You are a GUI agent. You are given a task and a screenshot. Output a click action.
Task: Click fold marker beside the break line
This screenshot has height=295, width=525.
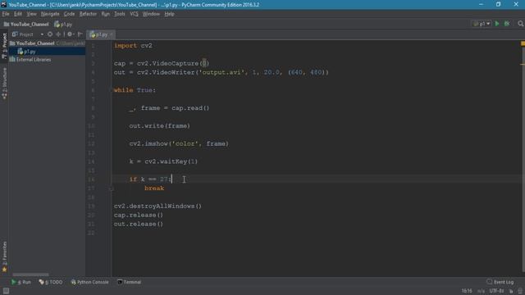(112, 188)
